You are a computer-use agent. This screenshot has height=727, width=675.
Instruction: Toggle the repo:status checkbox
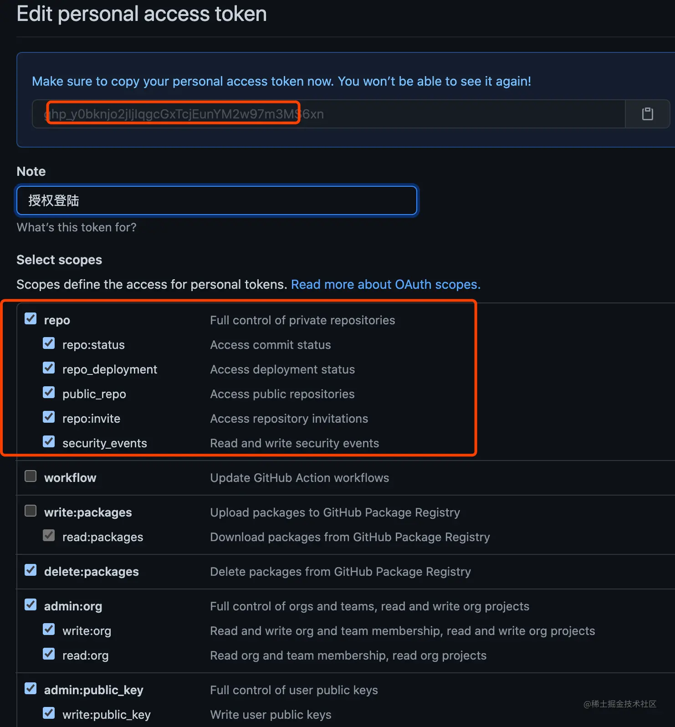pos(49,343)
